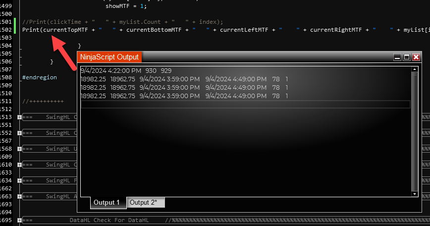The image size is (430, 226).
Task: Click currentBottomMTF variable in code
Action: [x=154, y=30]
